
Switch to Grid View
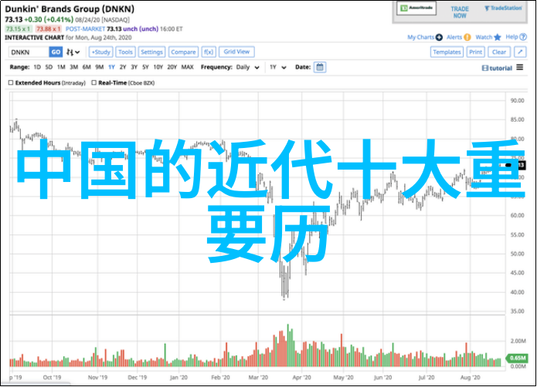pos(236,52)
